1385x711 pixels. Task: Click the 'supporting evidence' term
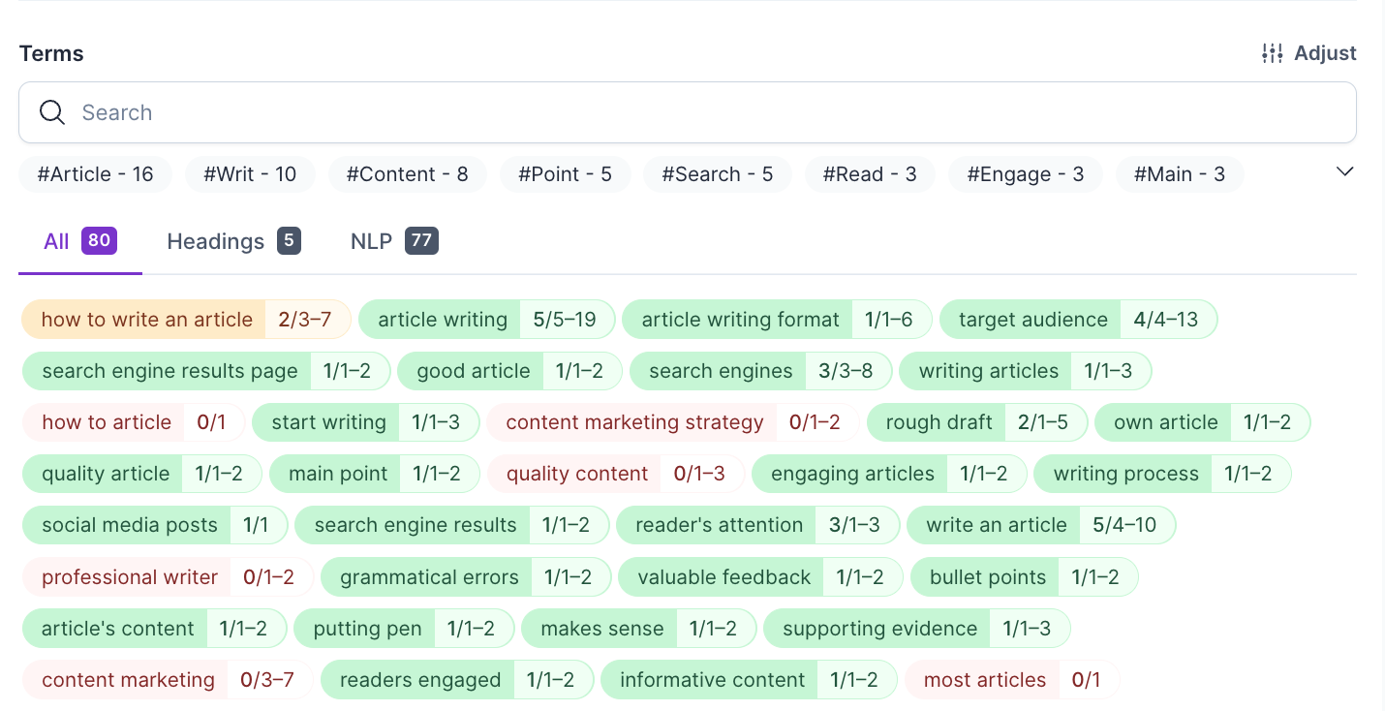[879, 629]
